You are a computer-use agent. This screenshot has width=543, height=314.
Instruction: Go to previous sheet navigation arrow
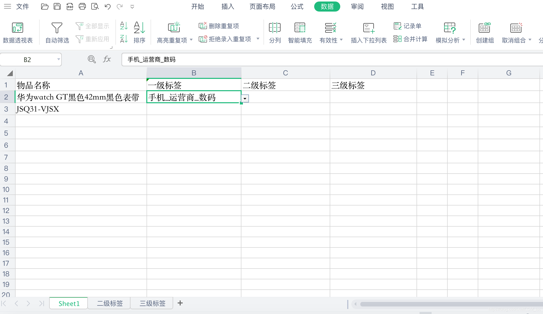pyautogui.click(x=16, y=303)
